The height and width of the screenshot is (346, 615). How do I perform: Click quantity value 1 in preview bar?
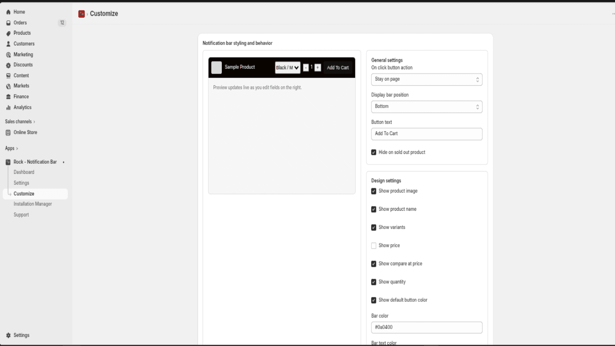312,67
